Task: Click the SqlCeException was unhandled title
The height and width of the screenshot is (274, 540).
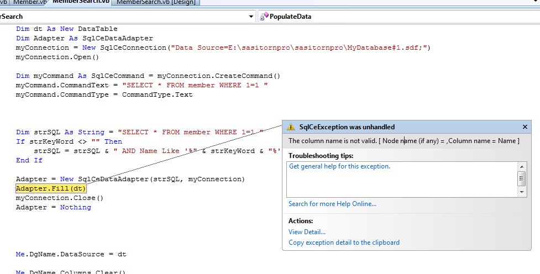Action: [x=347, y=127]
